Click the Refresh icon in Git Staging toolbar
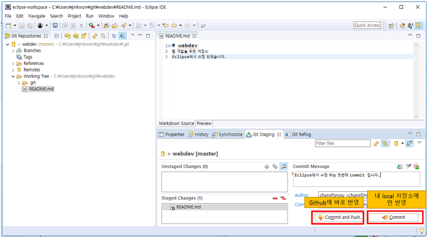Image resolution: width=429 pixels, height=237 pixels. (x=376, y=143)
